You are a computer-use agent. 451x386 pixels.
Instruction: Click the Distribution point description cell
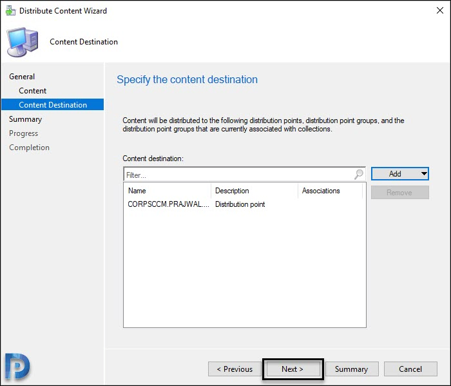[240, 204]
